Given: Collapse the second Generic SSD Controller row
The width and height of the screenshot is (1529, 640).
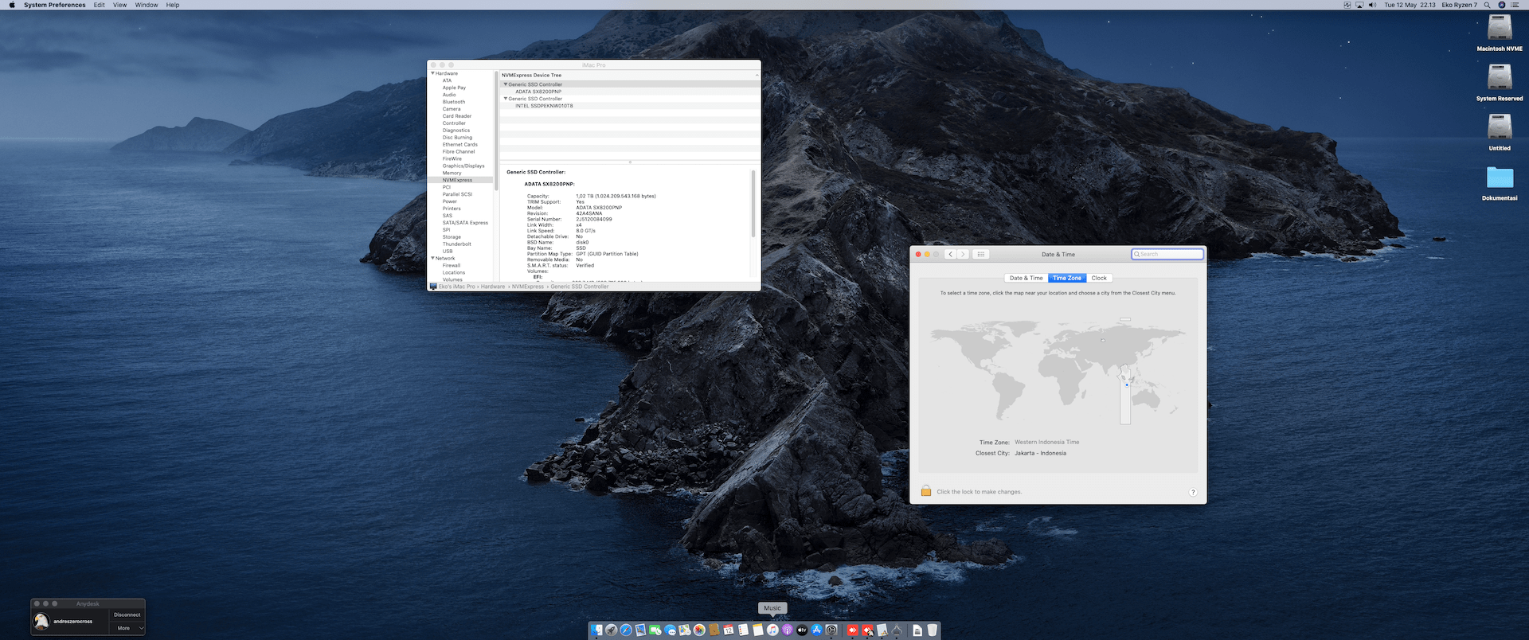Looking at the screenshot, I should click(x=505, y=99).
